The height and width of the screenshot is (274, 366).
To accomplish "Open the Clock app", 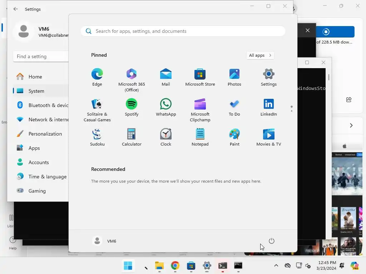I will (x=166, y=137).
